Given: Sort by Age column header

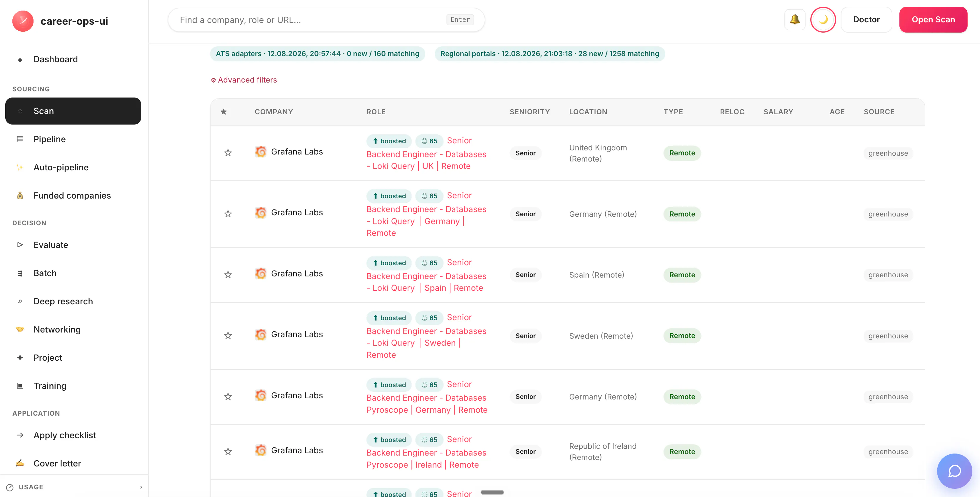Looking at the screenshot, I should (x=837, y=112).
